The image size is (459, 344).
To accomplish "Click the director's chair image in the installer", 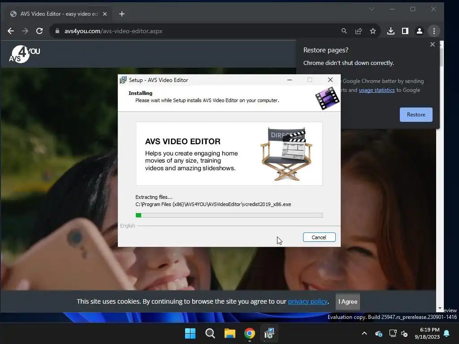I will click(286, 154).
